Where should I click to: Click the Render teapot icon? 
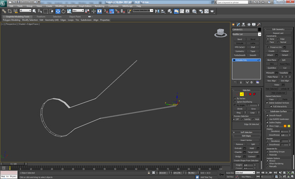pos(212,11)
